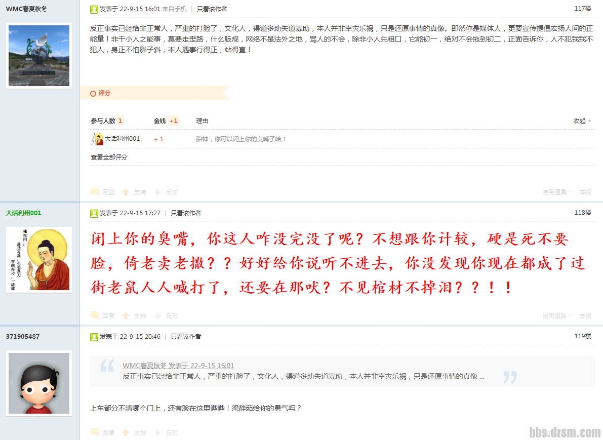
Task: Open 使用道具 dropdown in post 118
Action: [557, 315]
